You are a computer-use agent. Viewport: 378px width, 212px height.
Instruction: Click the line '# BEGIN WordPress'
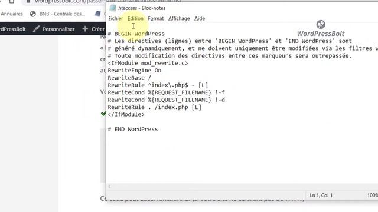point(136,34)
